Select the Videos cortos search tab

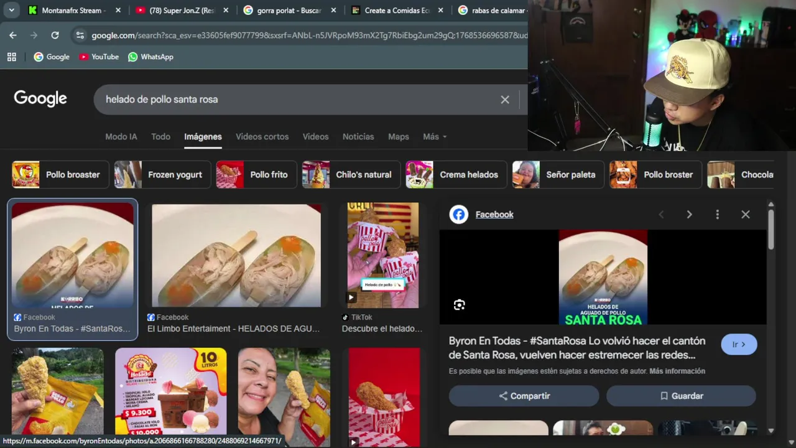[x=262, y=136]
